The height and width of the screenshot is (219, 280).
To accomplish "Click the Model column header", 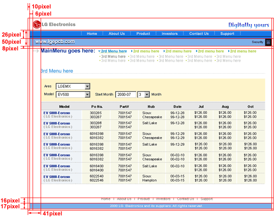I will pyautogui.click(x=64, y=107).
